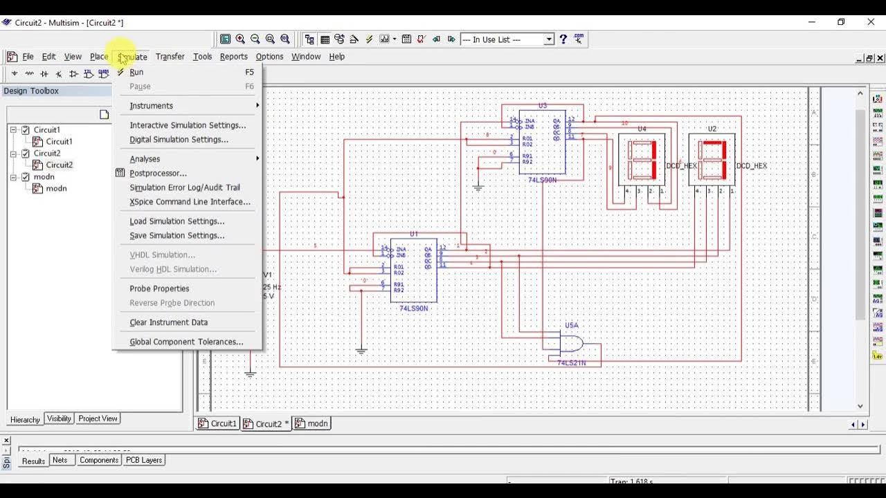
Task: Click the component wizard toolbar icon
Action: click(x=354, y=39)
